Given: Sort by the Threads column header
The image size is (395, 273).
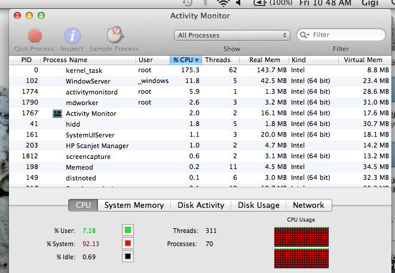Looking at the screenshot, I should [x=221, y=60].
